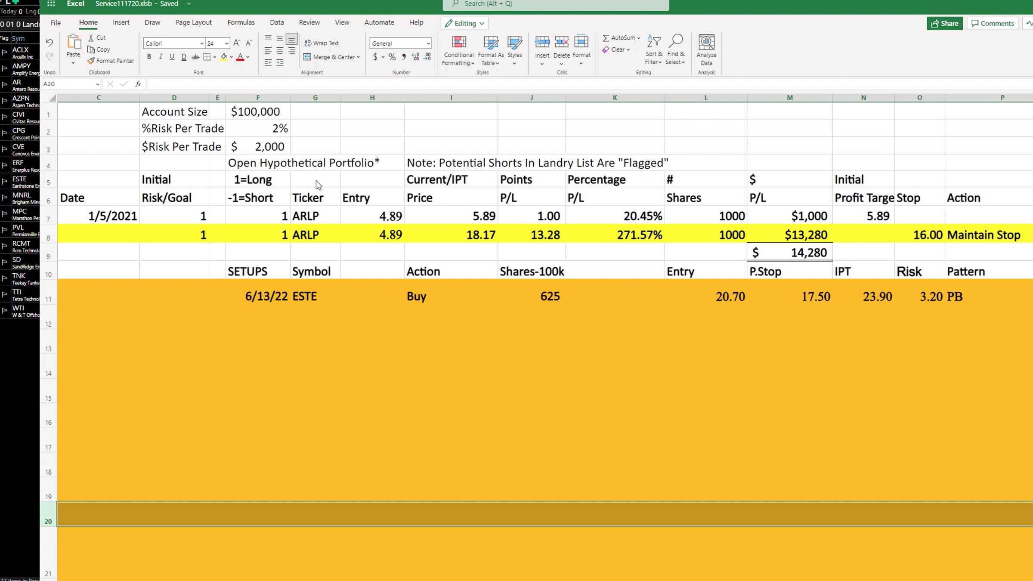Toggle Wrap Text on the cell
Screen dimensions: 1033x581
[322, 43]
